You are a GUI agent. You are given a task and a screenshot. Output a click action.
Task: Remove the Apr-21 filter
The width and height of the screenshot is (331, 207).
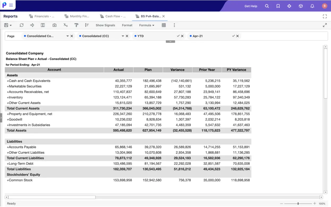point(237,36)
